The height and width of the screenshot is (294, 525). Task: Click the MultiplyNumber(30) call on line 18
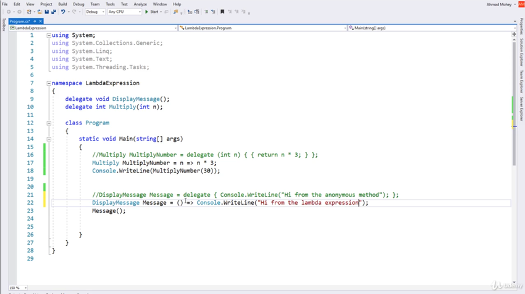185,171
